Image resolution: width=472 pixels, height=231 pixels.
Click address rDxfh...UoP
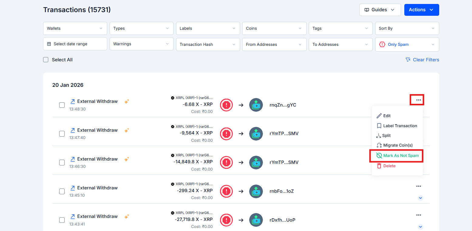click(x=283, y=220)
